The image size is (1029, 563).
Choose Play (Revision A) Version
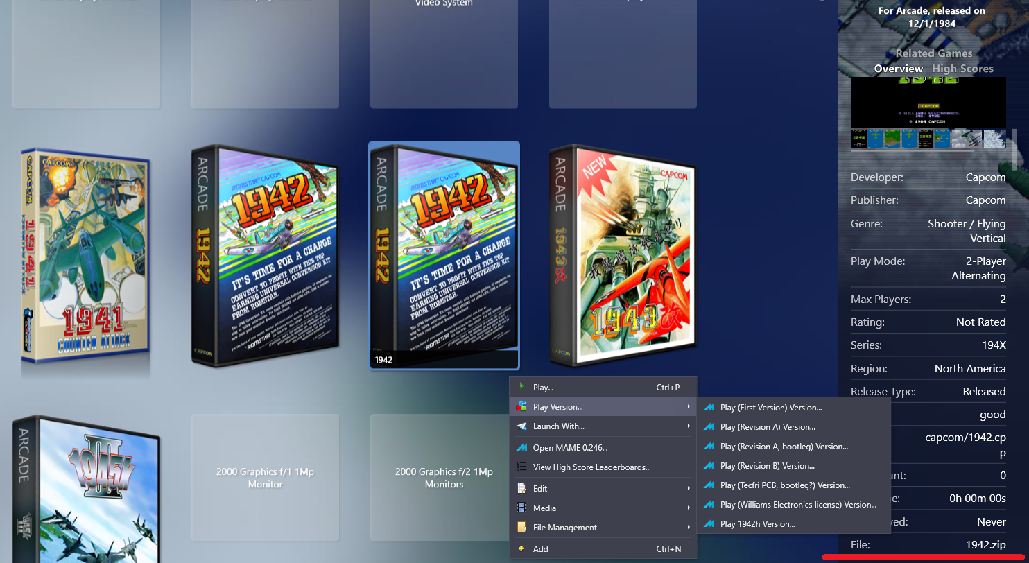[793, 427]
